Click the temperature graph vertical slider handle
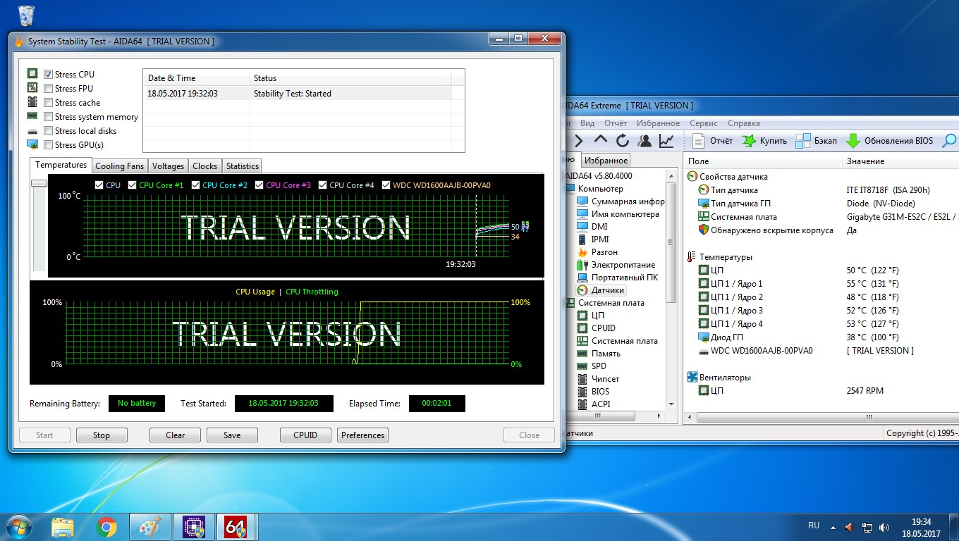The image size is (959, 541). coord(39,183)
